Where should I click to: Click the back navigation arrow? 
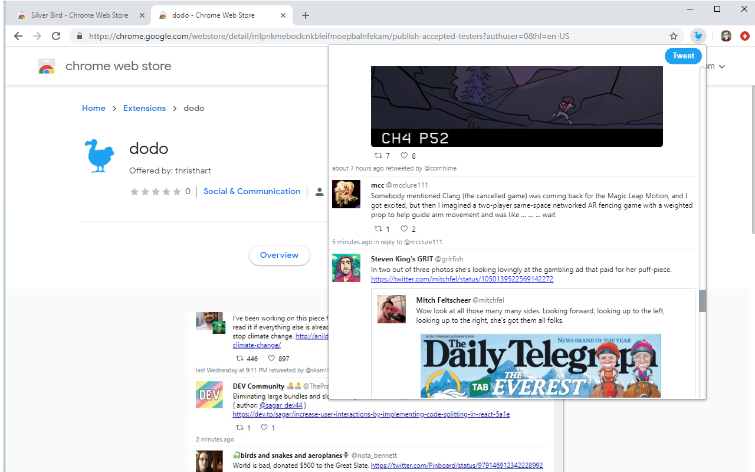click(x=18, y=36)
